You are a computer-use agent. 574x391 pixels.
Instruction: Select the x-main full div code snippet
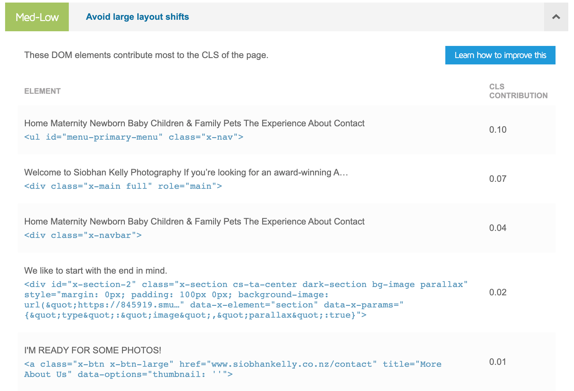[123, 186]
